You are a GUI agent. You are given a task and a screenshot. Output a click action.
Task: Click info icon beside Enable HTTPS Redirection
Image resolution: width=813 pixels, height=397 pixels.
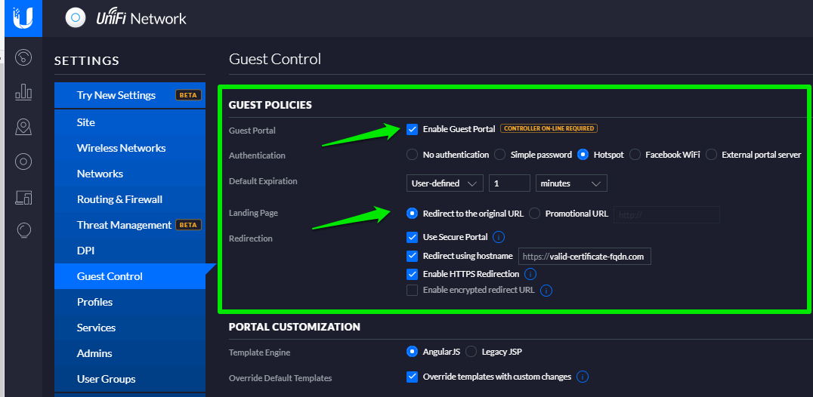tap(530, 274)
